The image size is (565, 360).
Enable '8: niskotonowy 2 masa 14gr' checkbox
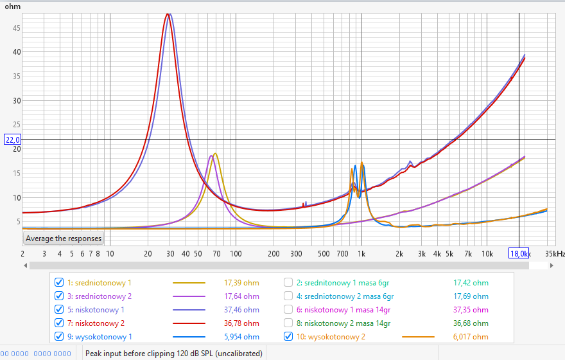point(288,323)
